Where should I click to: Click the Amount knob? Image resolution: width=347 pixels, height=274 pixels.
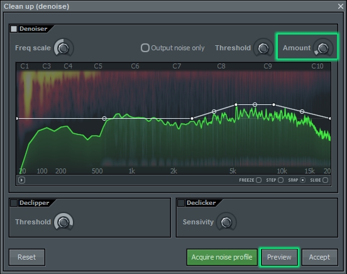(x=323, y=48)
